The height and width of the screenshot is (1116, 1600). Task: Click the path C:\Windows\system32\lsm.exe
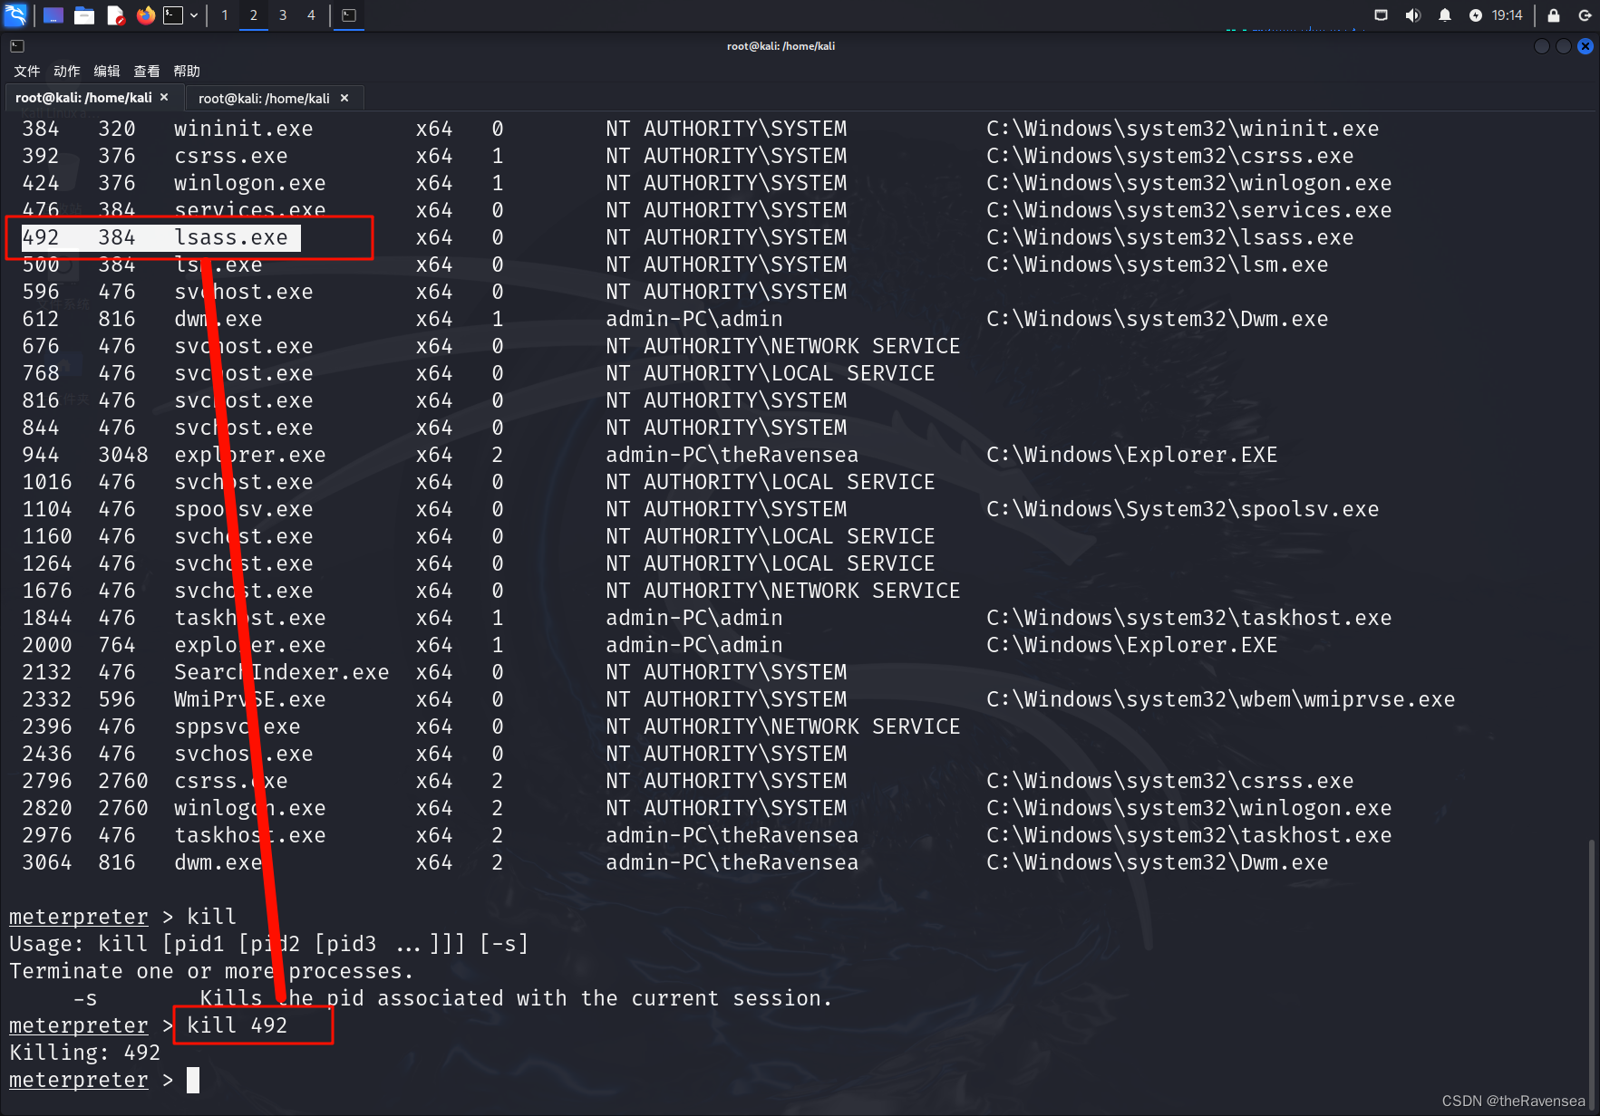click(1158, 265)
